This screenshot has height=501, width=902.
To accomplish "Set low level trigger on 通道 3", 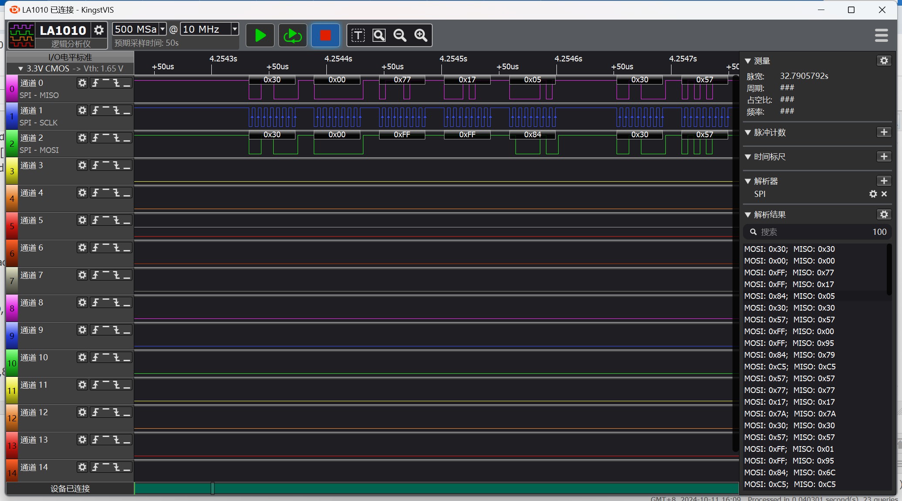I will pos(127,165).
